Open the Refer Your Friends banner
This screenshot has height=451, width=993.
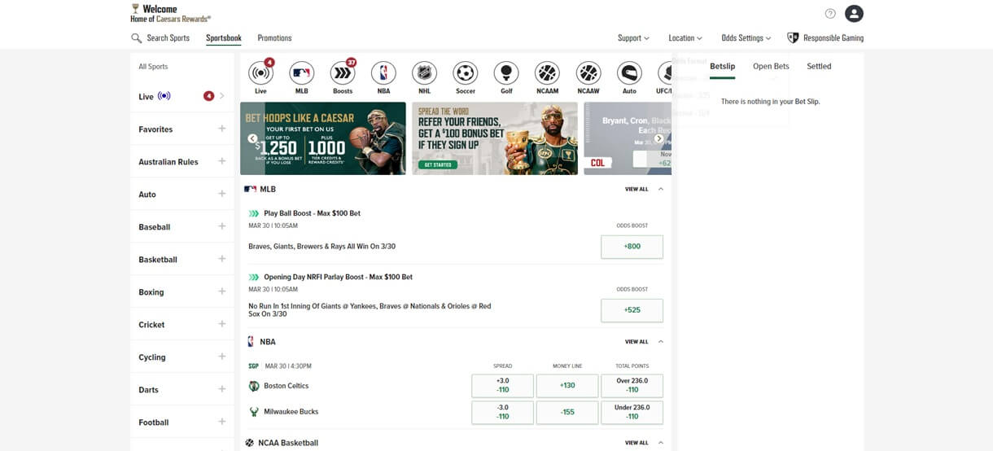click(495, 138)
